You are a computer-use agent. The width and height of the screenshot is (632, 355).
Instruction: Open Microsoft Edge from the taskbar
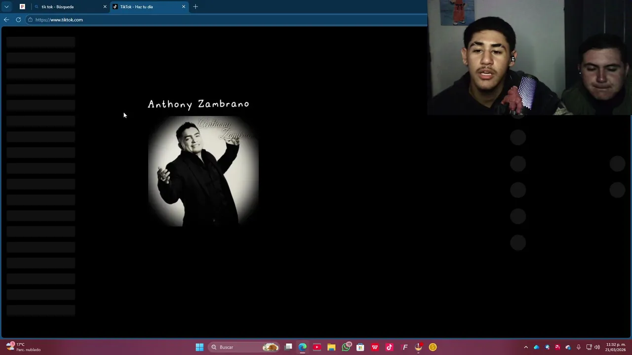(303, 347)
